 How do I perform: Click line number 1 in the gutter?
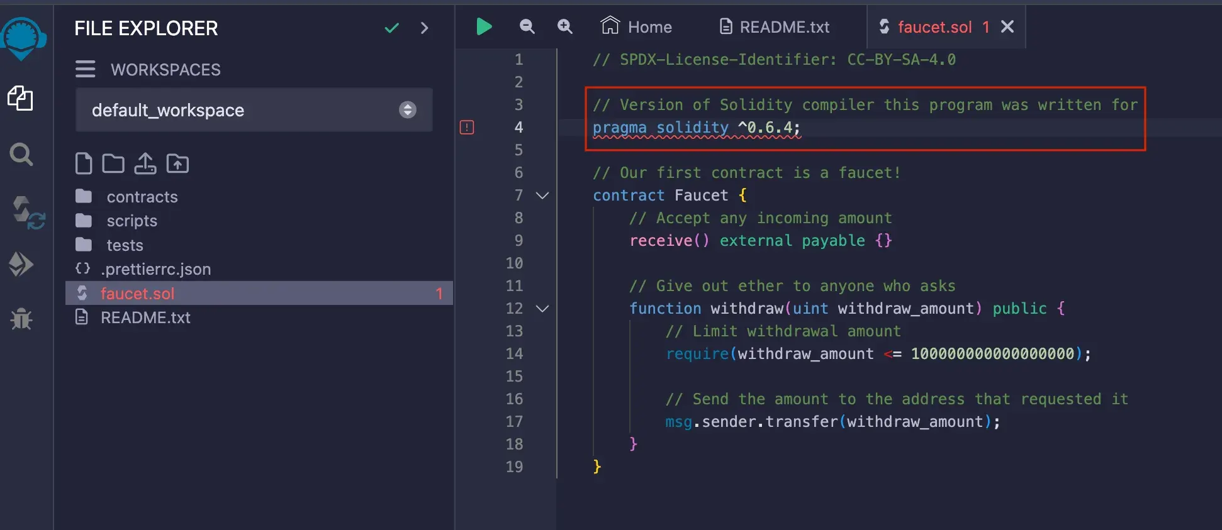click(519, 60)
